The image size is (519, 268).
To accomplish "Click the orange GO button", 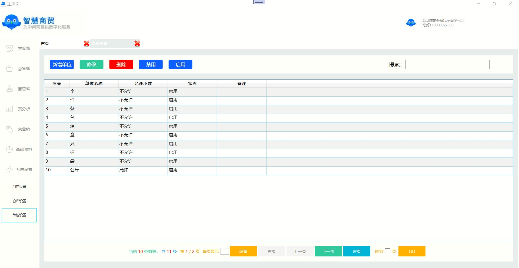I will (412, 251).
